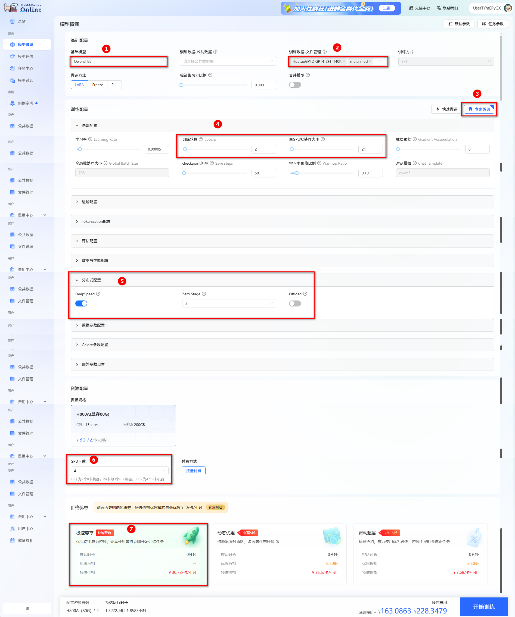Switch to 快速微调 mode
The image size is (515, 617).
click(x=446, y=109)
